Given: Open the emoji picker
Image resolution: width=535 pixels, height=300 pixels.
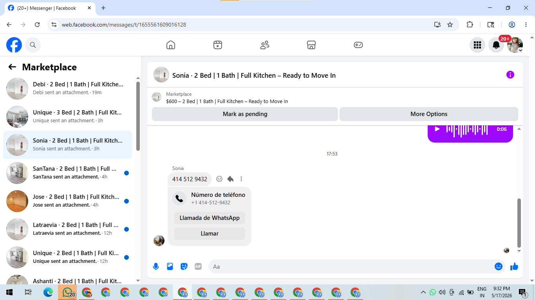Looking at the screenshot, I should point(499,266).
